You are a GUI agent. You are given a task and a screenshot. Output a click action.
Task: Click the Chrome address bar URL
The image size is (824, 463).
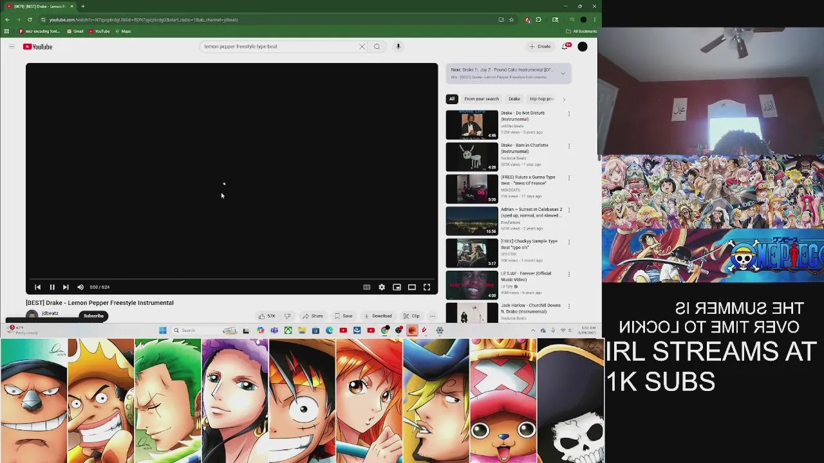tap(144, 19)
